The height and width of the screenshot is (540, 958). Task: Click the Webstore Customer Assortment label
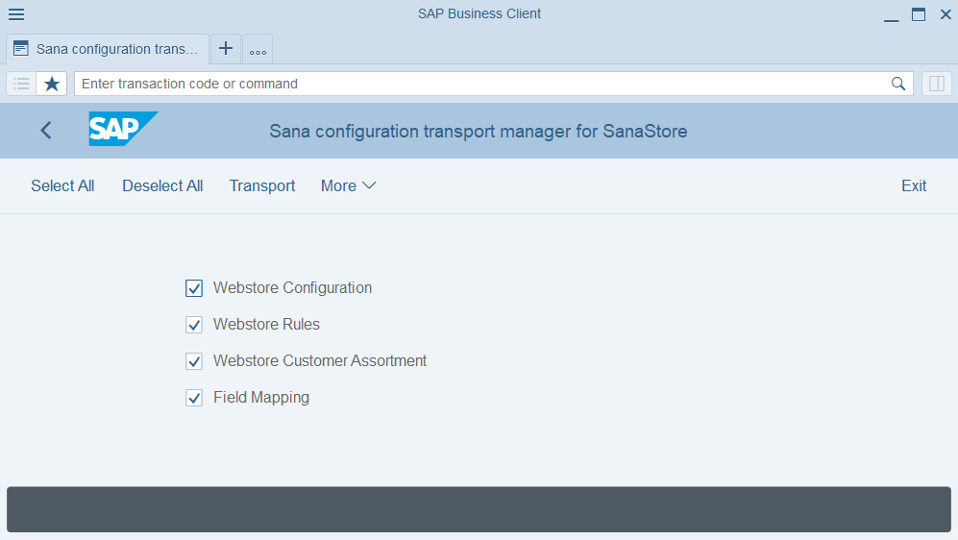click(x=320, y=361)
